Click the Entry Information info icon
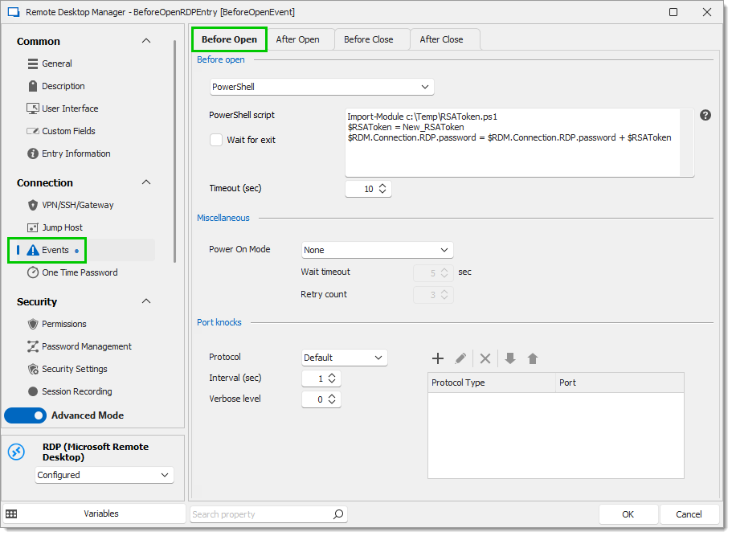The image size is (732, 536). pyautogui.click(x=33, y=153)
